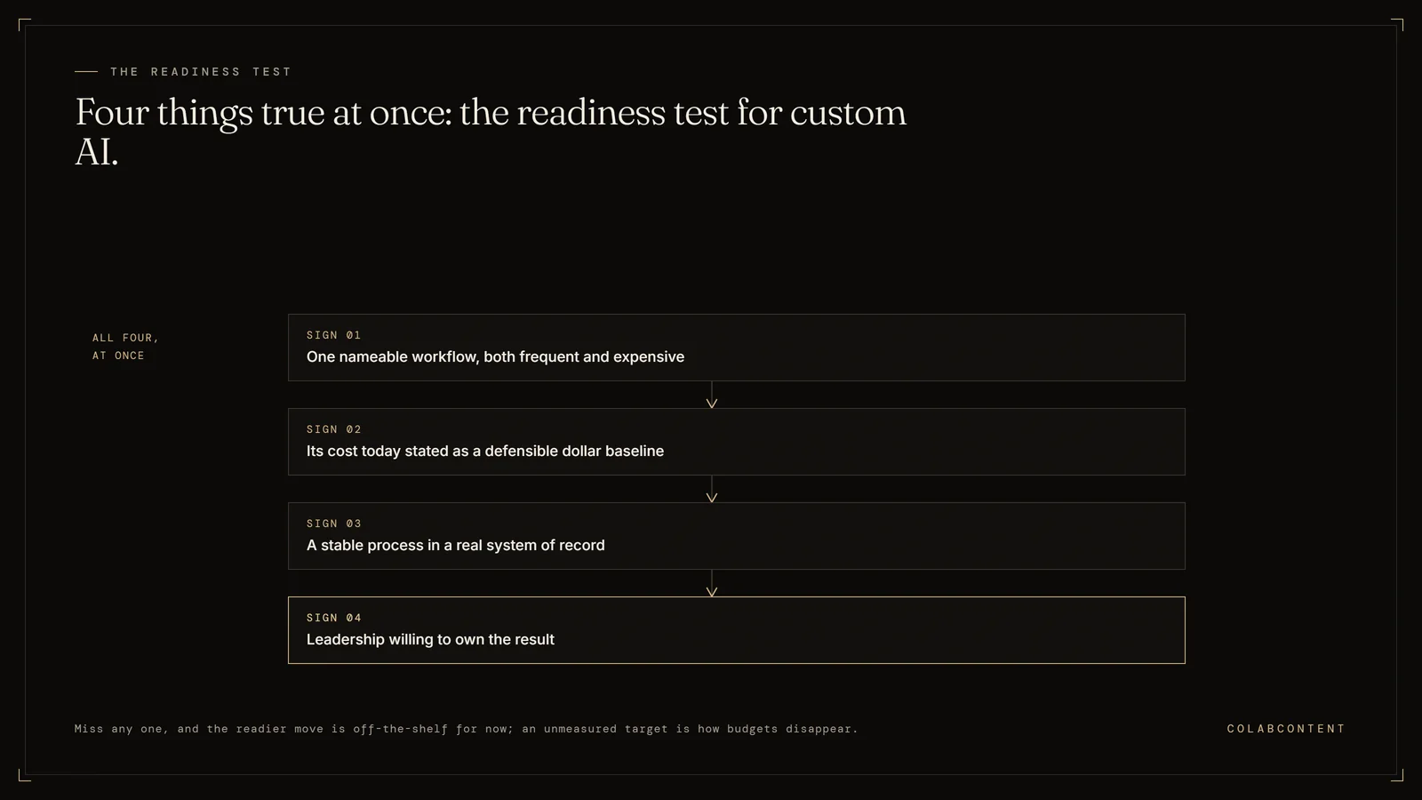Screen dimensions: 1422x800
Task: Click the top-right corner bracket ornament
Action: 1397,24
